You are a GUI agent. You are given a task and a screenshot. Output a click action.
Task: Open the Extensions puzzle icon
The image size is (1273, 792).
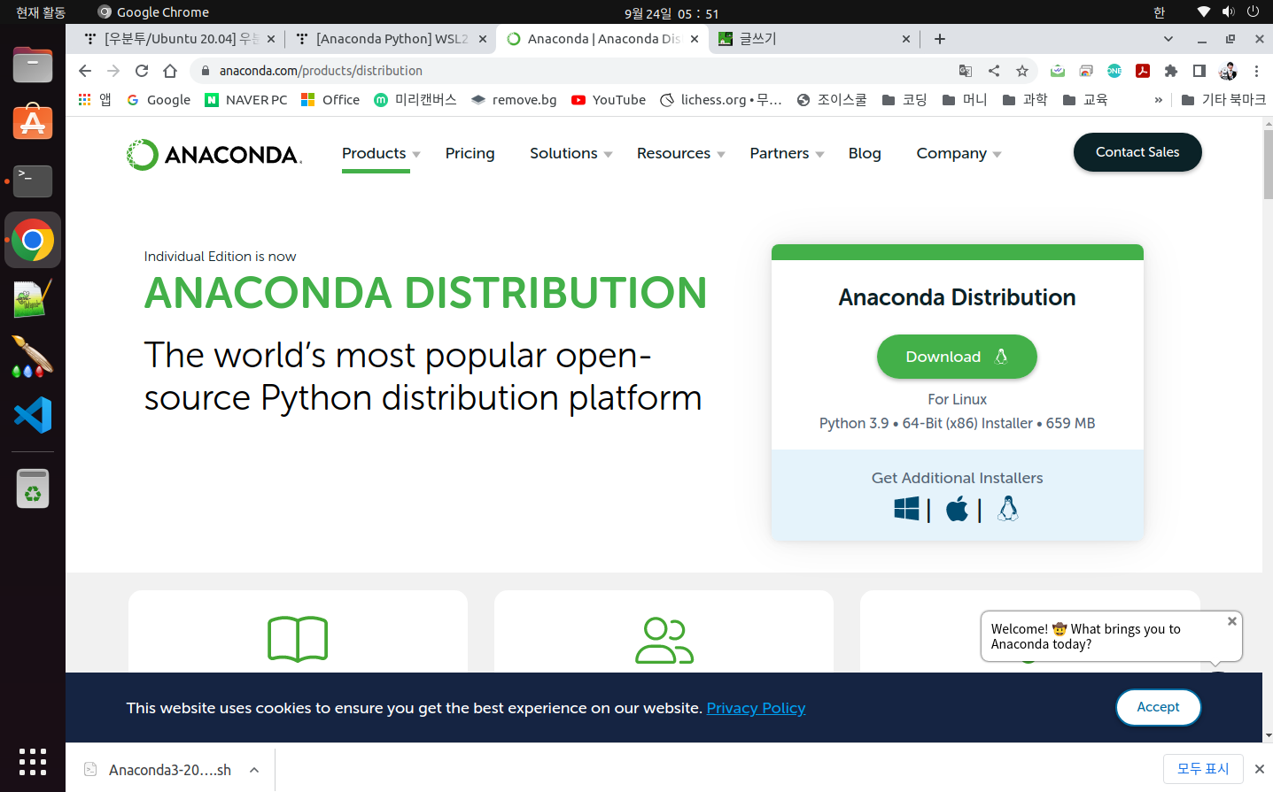point(1171,71)
